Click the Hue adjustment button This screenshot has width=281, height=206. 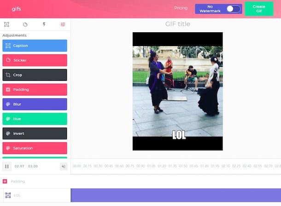pos(35,119)
